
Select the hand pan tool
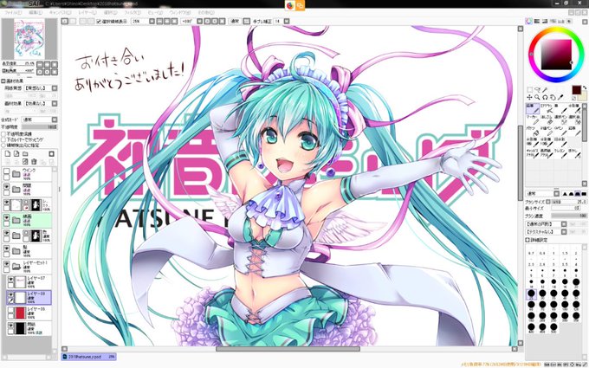(x=553, y=98)
